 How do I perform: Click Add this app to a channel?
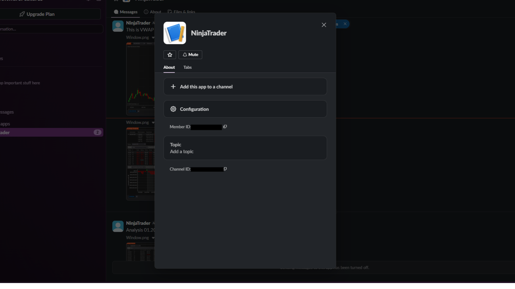click(x=245, y=87)
